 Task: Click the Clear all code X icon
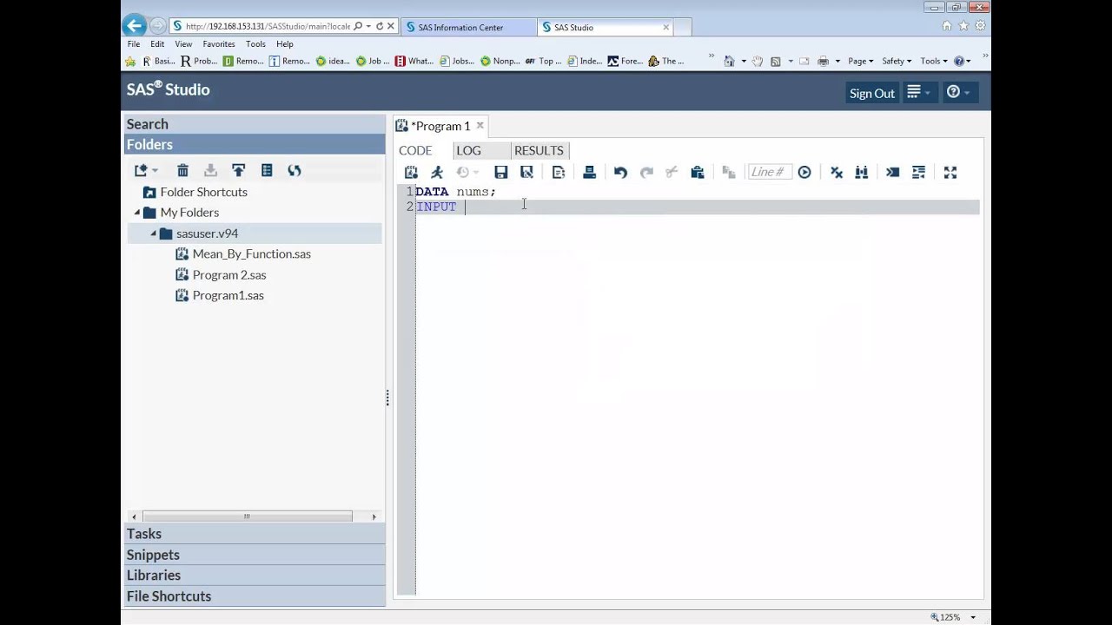click(x=837, y=172)
